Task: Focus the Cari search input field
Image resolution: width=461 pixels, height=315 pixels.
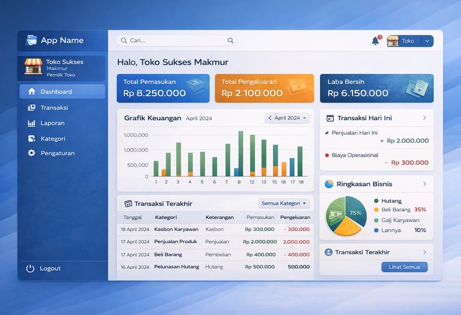Action: (x=176, y=41)
